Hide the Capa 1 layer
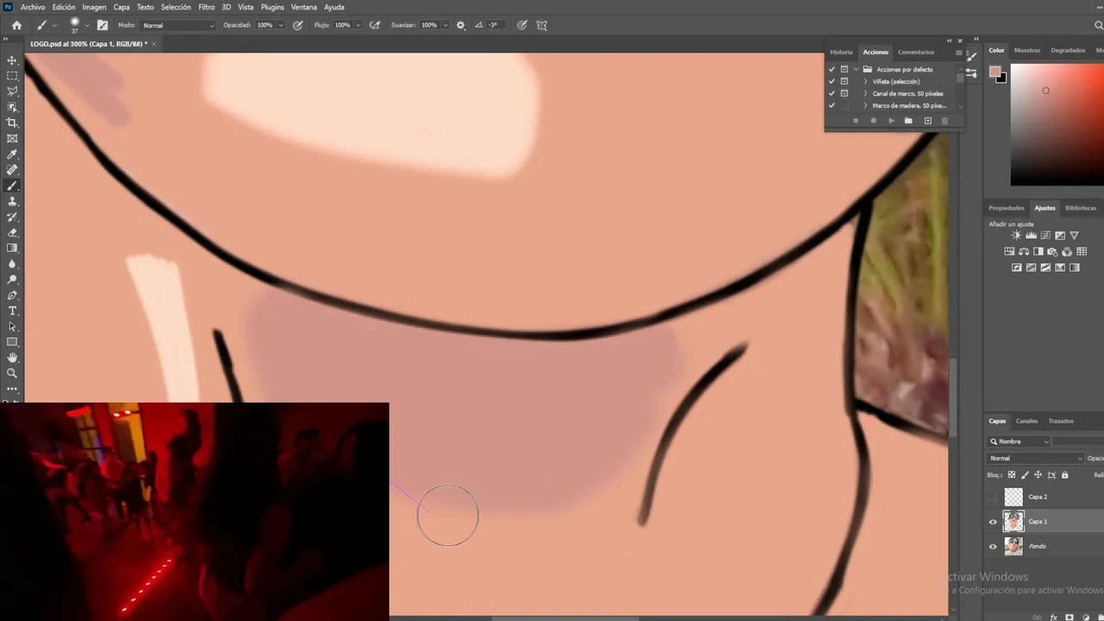The width and height of the screenshot is (1104, 621). pyautogui.click(x=993, y=522)
